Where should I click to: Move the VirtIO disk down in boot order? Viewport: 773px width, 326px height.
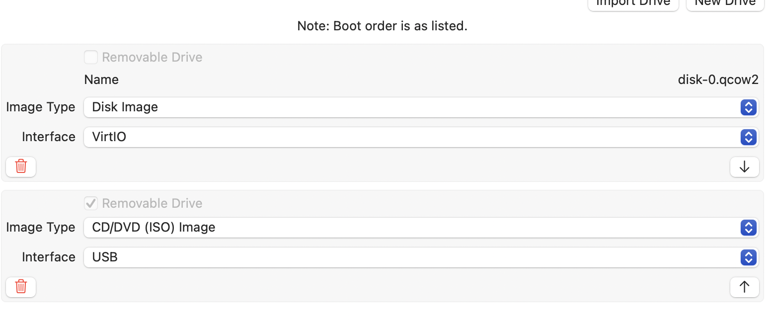point(744,167)
